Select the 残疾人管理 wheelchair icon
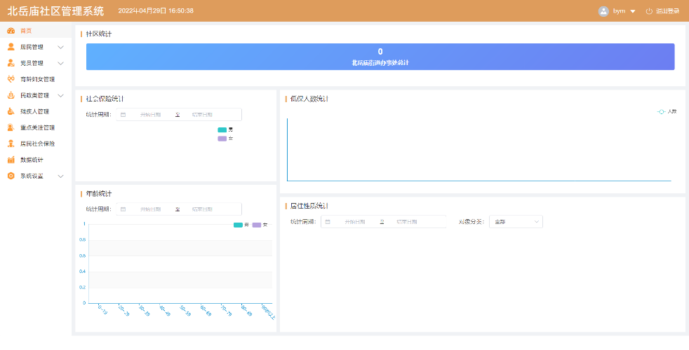The width and height of the screenshot is (689, 350). [11, 111]
